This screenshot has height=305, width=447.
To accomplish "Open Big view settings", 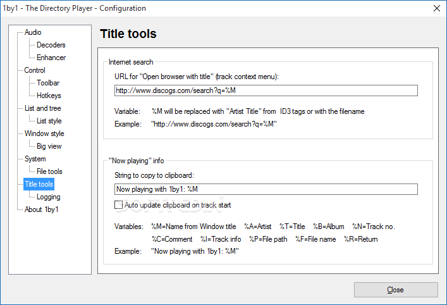I will (x=49, y=146).
